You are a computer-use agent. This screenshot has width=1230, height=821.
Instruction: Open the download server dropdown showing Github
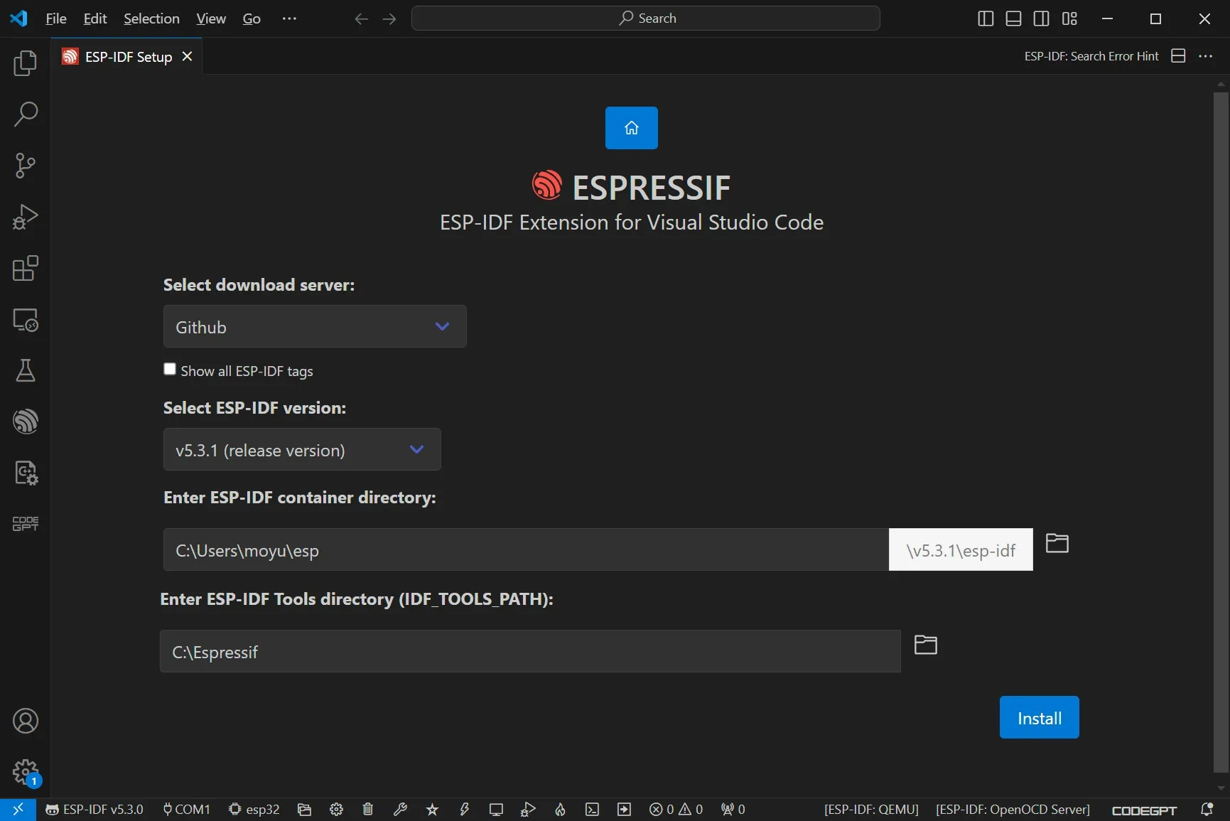click(315, 327)
